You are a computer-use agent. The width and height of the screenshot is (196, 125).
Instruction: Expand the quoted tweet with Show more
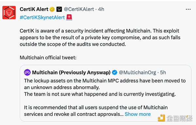click(138, 114)
